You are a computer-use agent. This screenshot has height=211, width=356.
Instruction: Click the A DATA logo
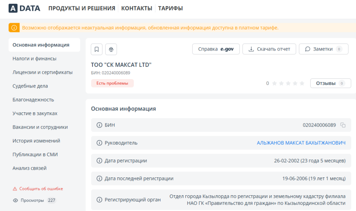24,8
